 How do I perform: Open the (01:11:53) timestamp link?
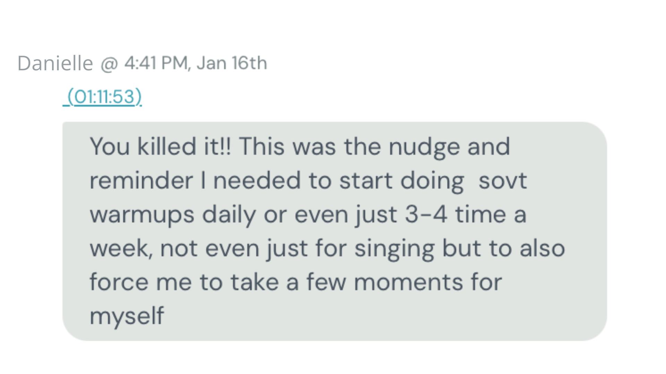pyautogui.click(x=104, y=96)
